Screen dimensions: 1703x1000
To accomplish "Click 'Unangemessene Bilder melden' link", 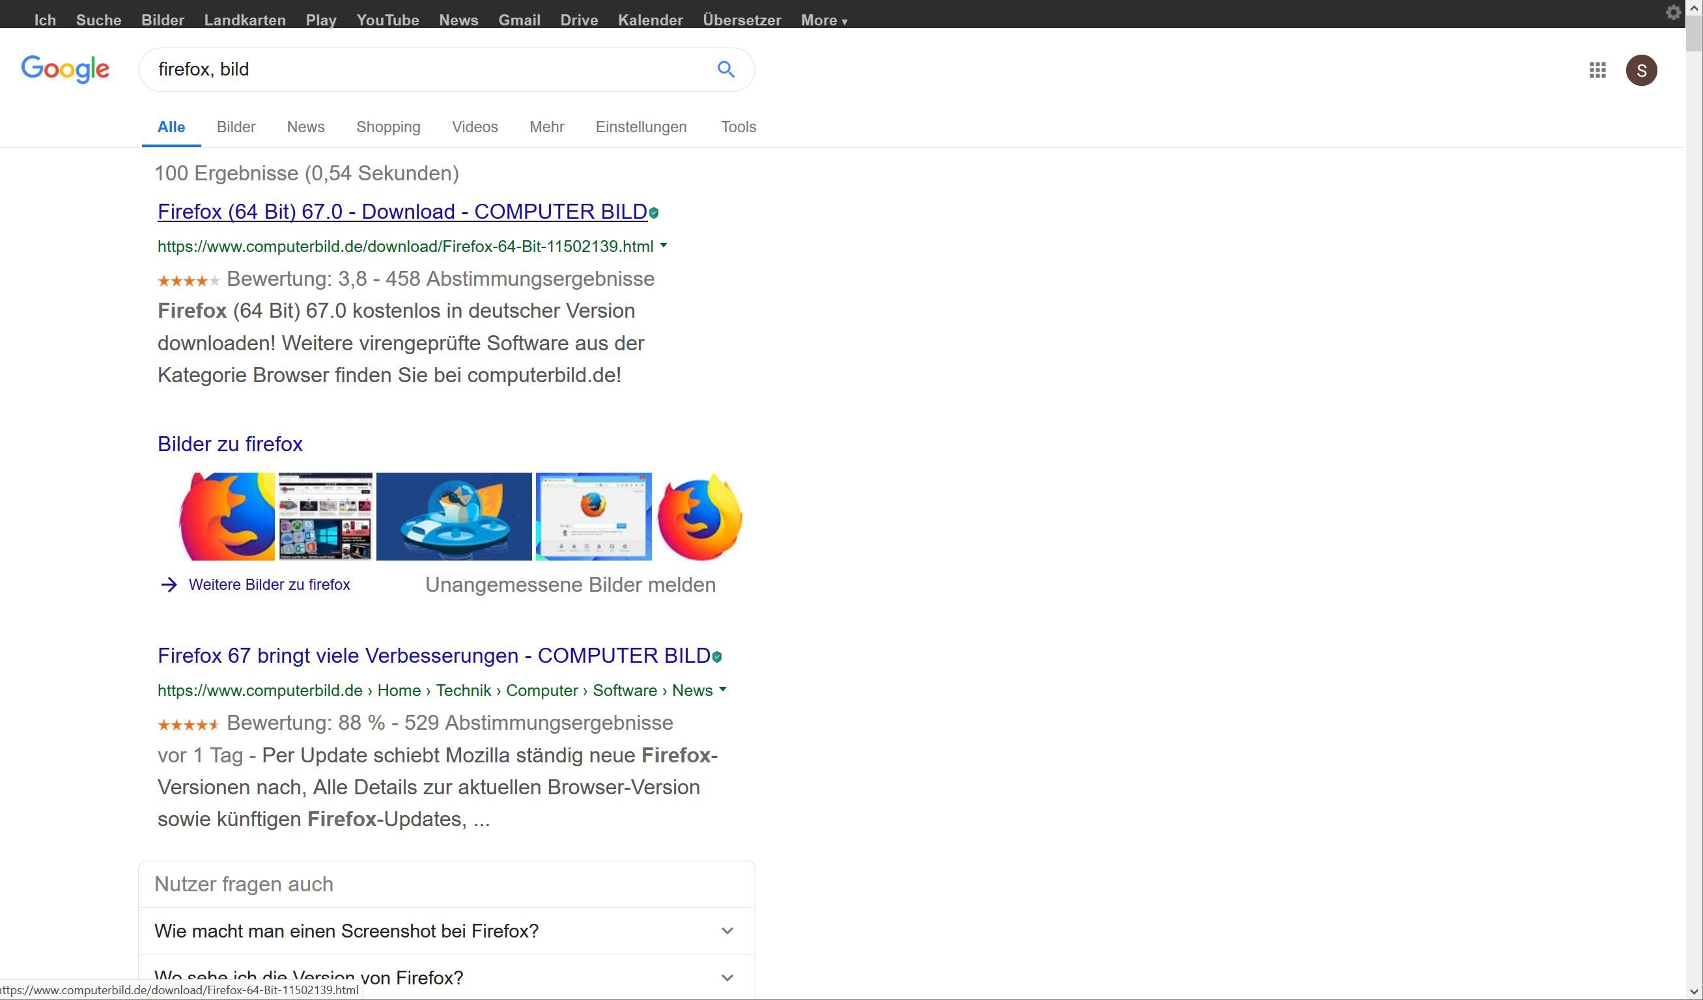I will (570, 585).
